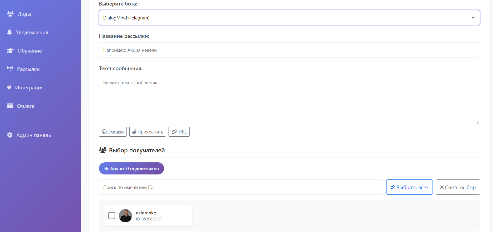Focus the subscriber search field
Screen dimensions: 493x232
[241, 187]
